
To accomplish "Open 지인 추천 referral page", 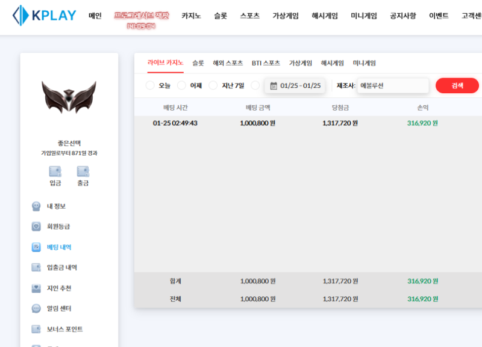I will tap(58, 288).
